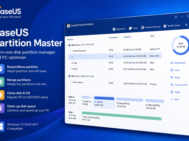Sort by the File system column header
This screenshot has height=141, width=189.
[113, 38]
